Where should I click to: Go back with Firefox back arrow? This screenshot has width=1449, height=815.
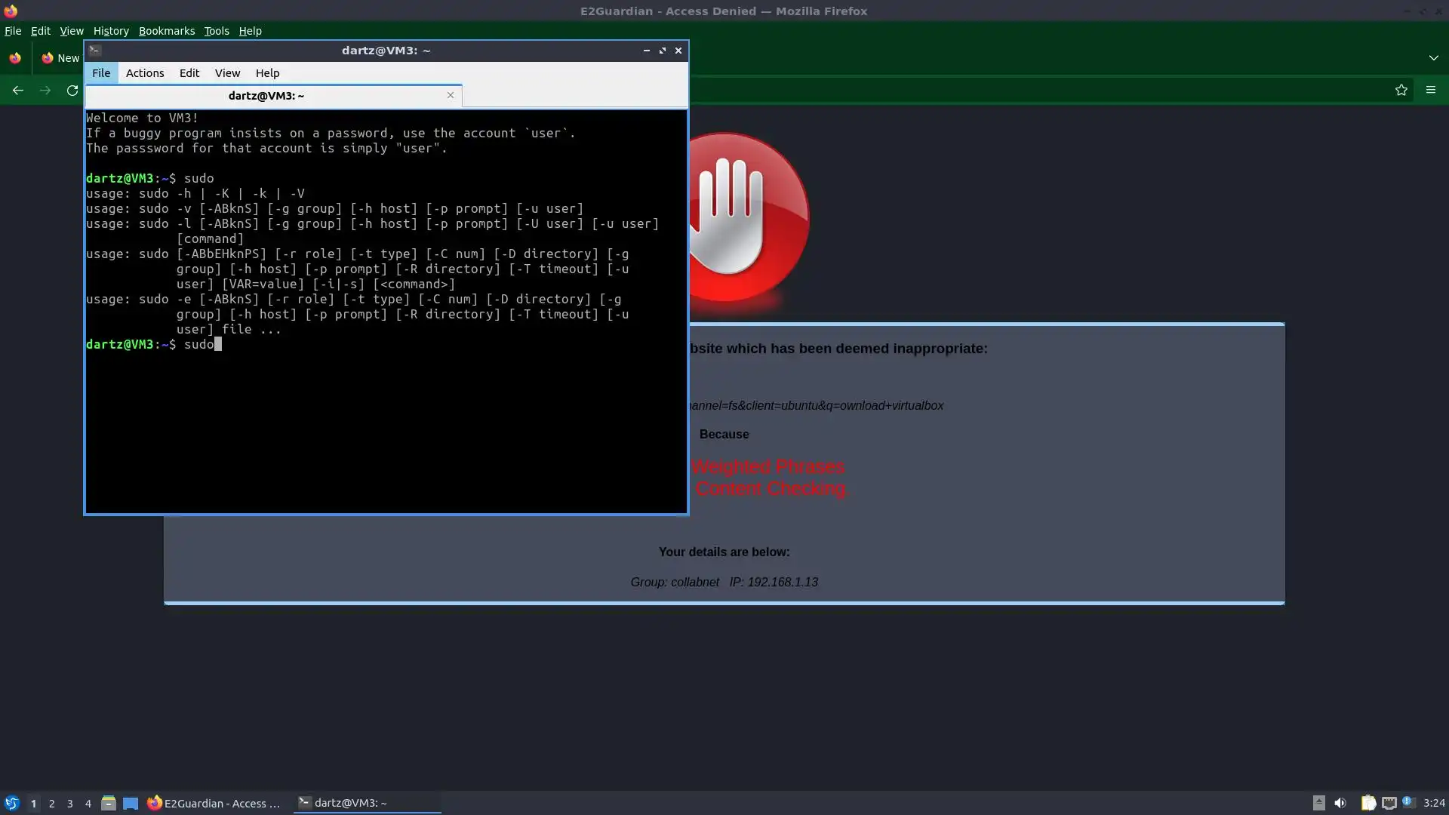pos(17,91)
